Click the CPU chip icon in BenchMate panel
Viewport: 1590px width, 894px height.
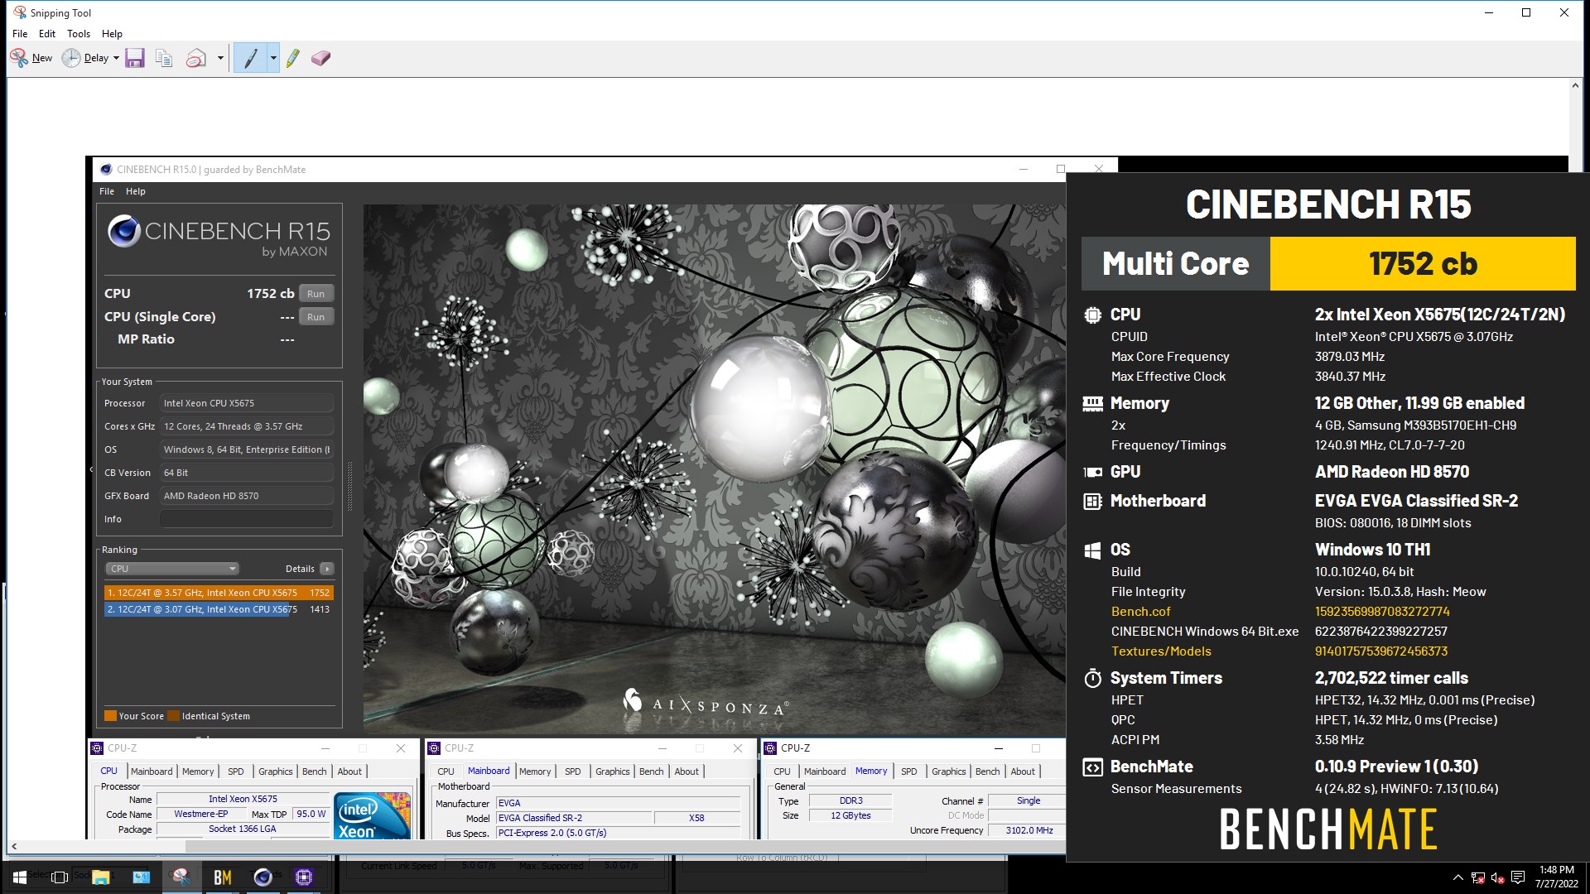(x=1092, y=315)
